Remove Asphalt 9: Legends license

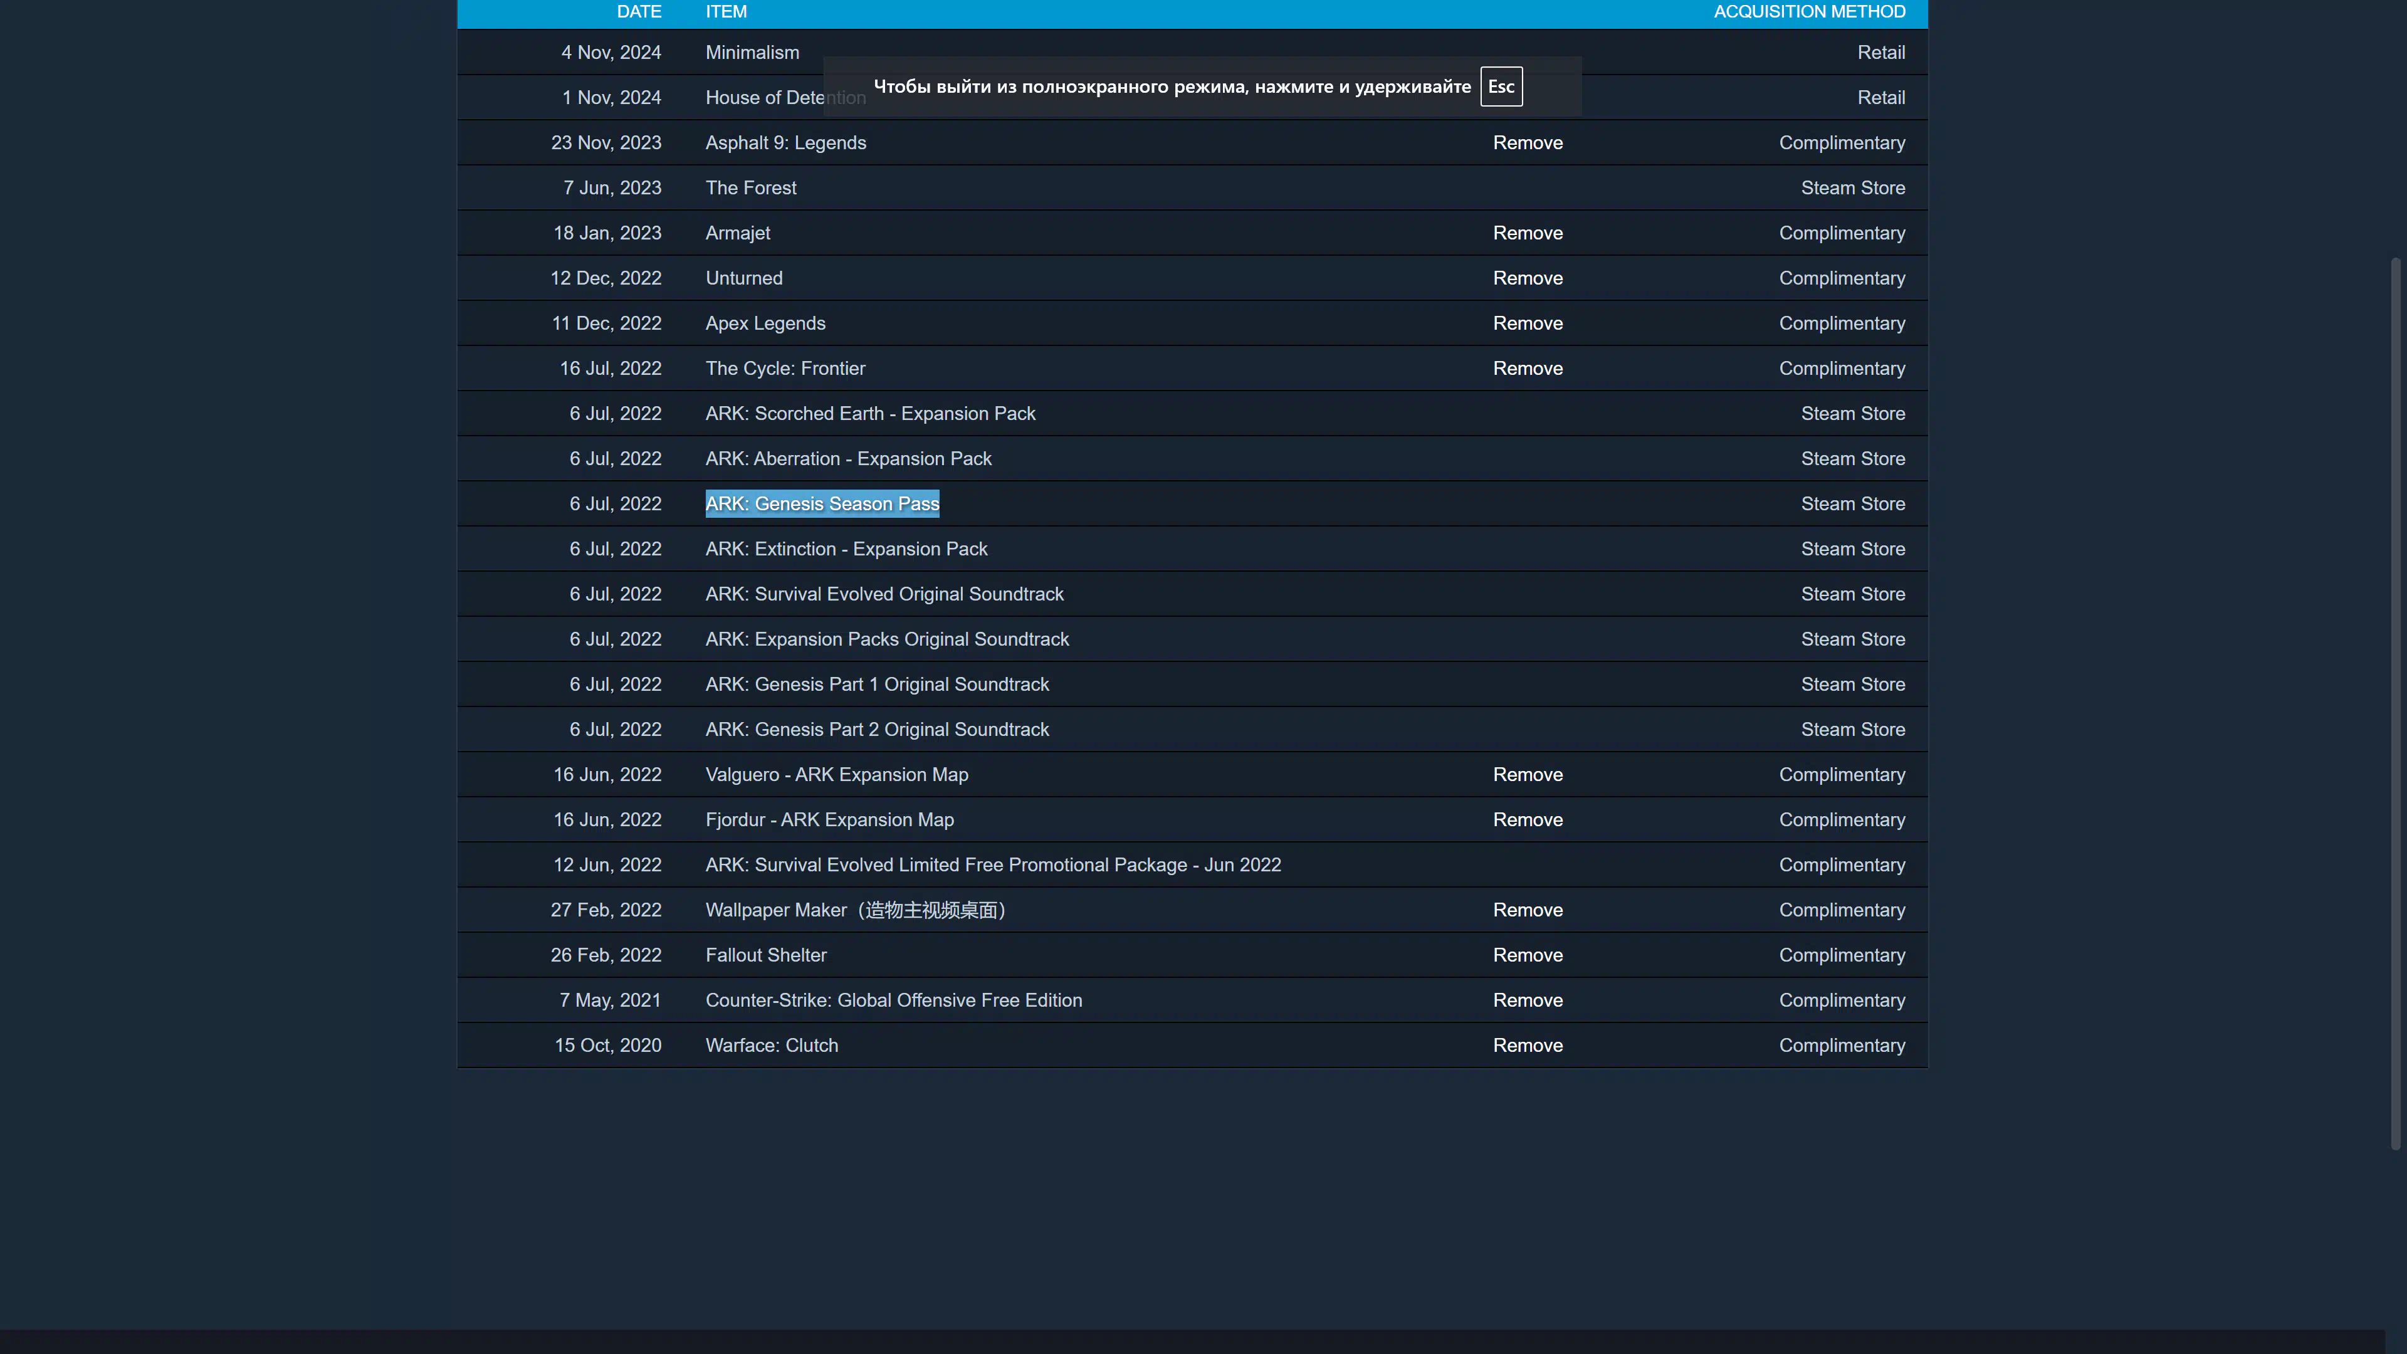(x=1527, y=143)
